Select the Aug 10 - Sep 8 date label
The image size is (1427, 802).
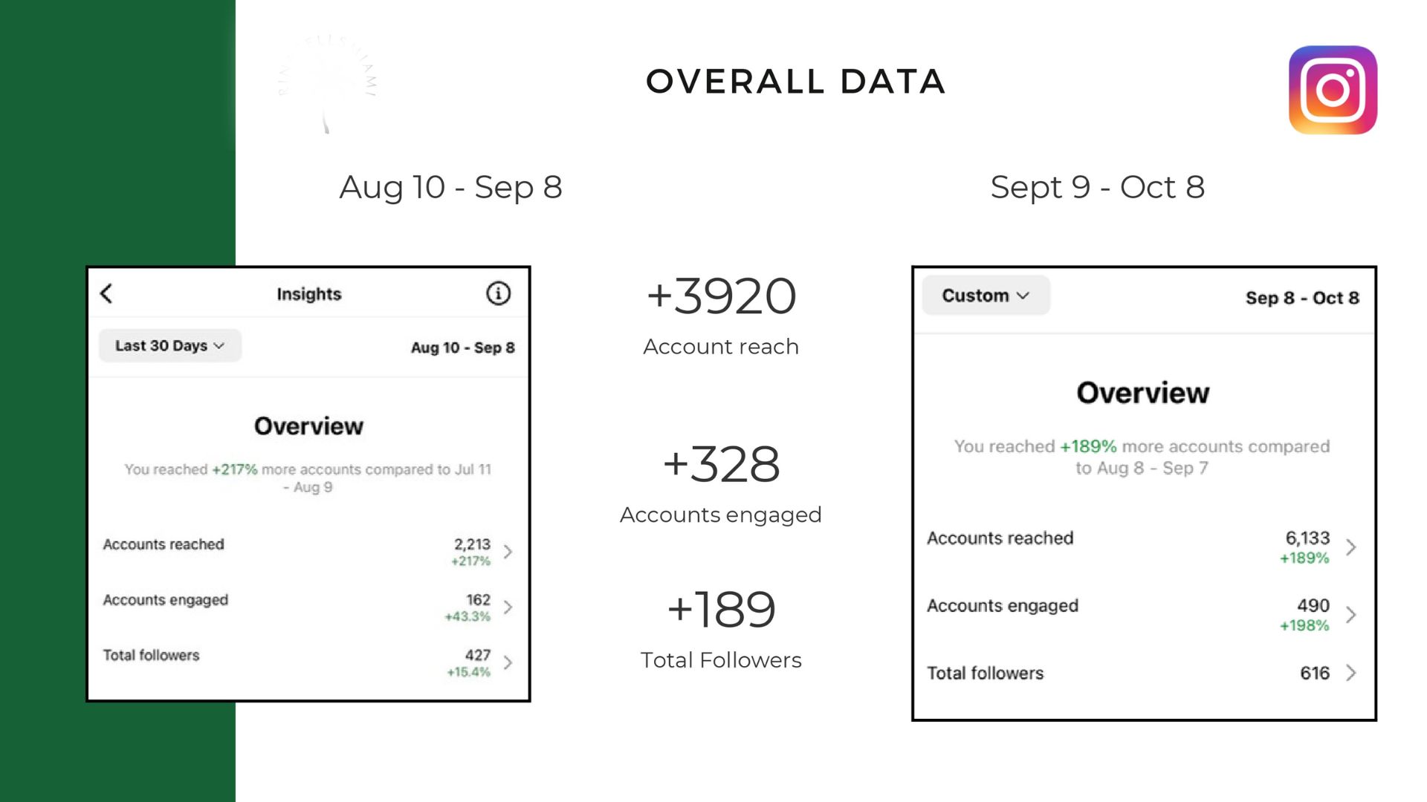462,348
